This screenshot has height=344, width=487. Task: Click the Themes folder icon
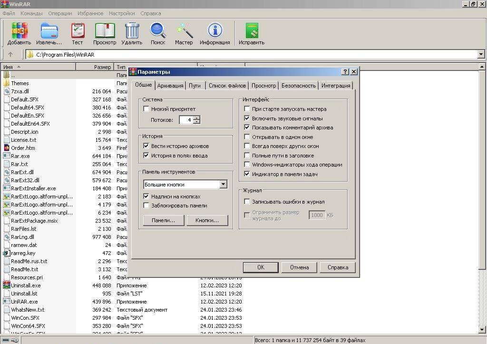(x=7, y=83)
